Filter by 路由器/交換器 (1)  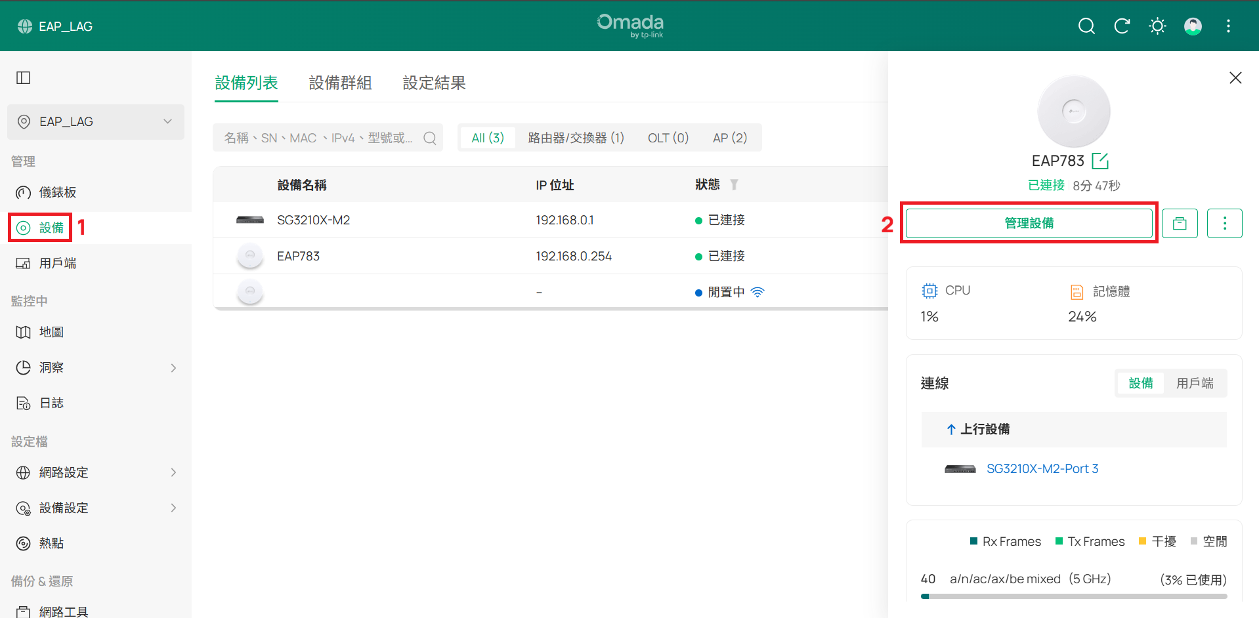point(576,138)
